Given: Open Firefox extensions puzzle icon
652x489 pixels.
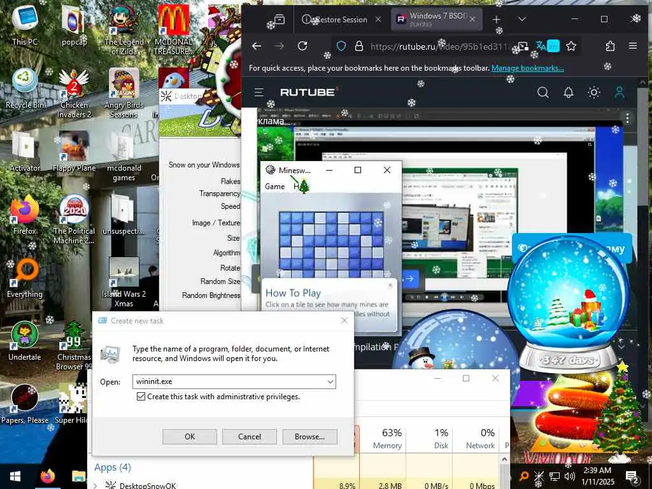Looking at the screenshot, I should [610, 46].
